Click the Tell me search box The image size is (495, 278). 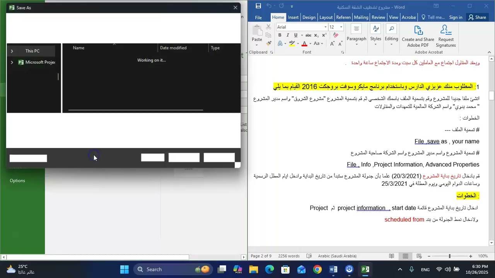(x=433, y=17)
